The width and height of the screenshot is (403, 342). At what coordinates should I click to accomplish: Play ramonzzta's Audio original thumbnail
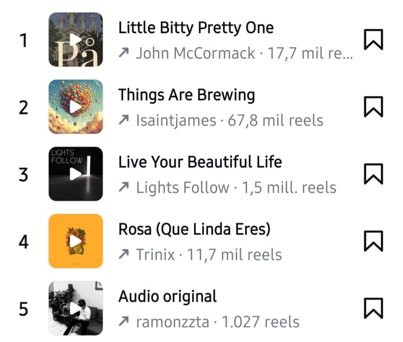(x=76, y=308)
